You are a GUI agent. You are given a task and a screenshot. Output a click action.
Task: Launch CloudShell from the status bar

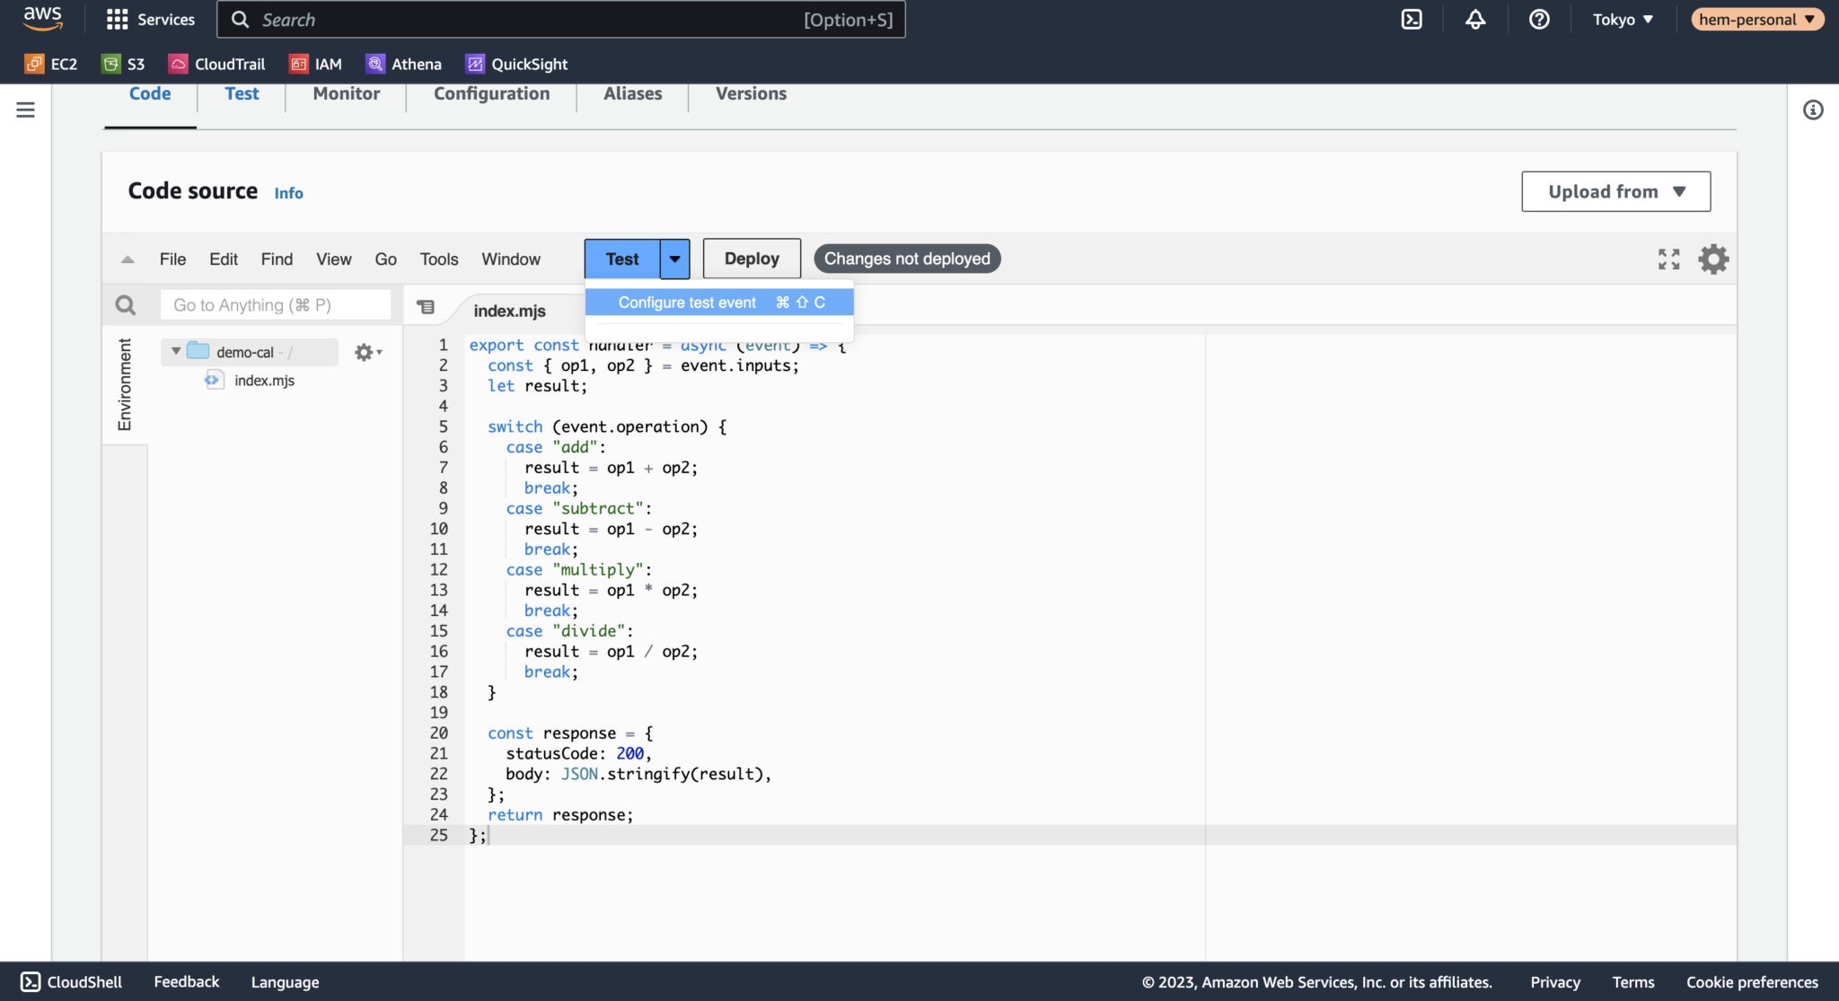click(x=70, y=981)
